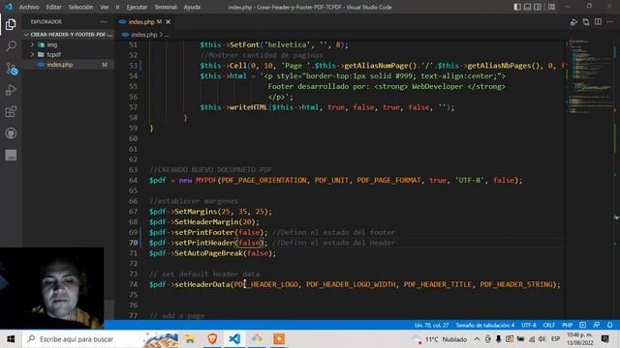
Task: Click line number 70 in gutter
Action: [133, 243]
